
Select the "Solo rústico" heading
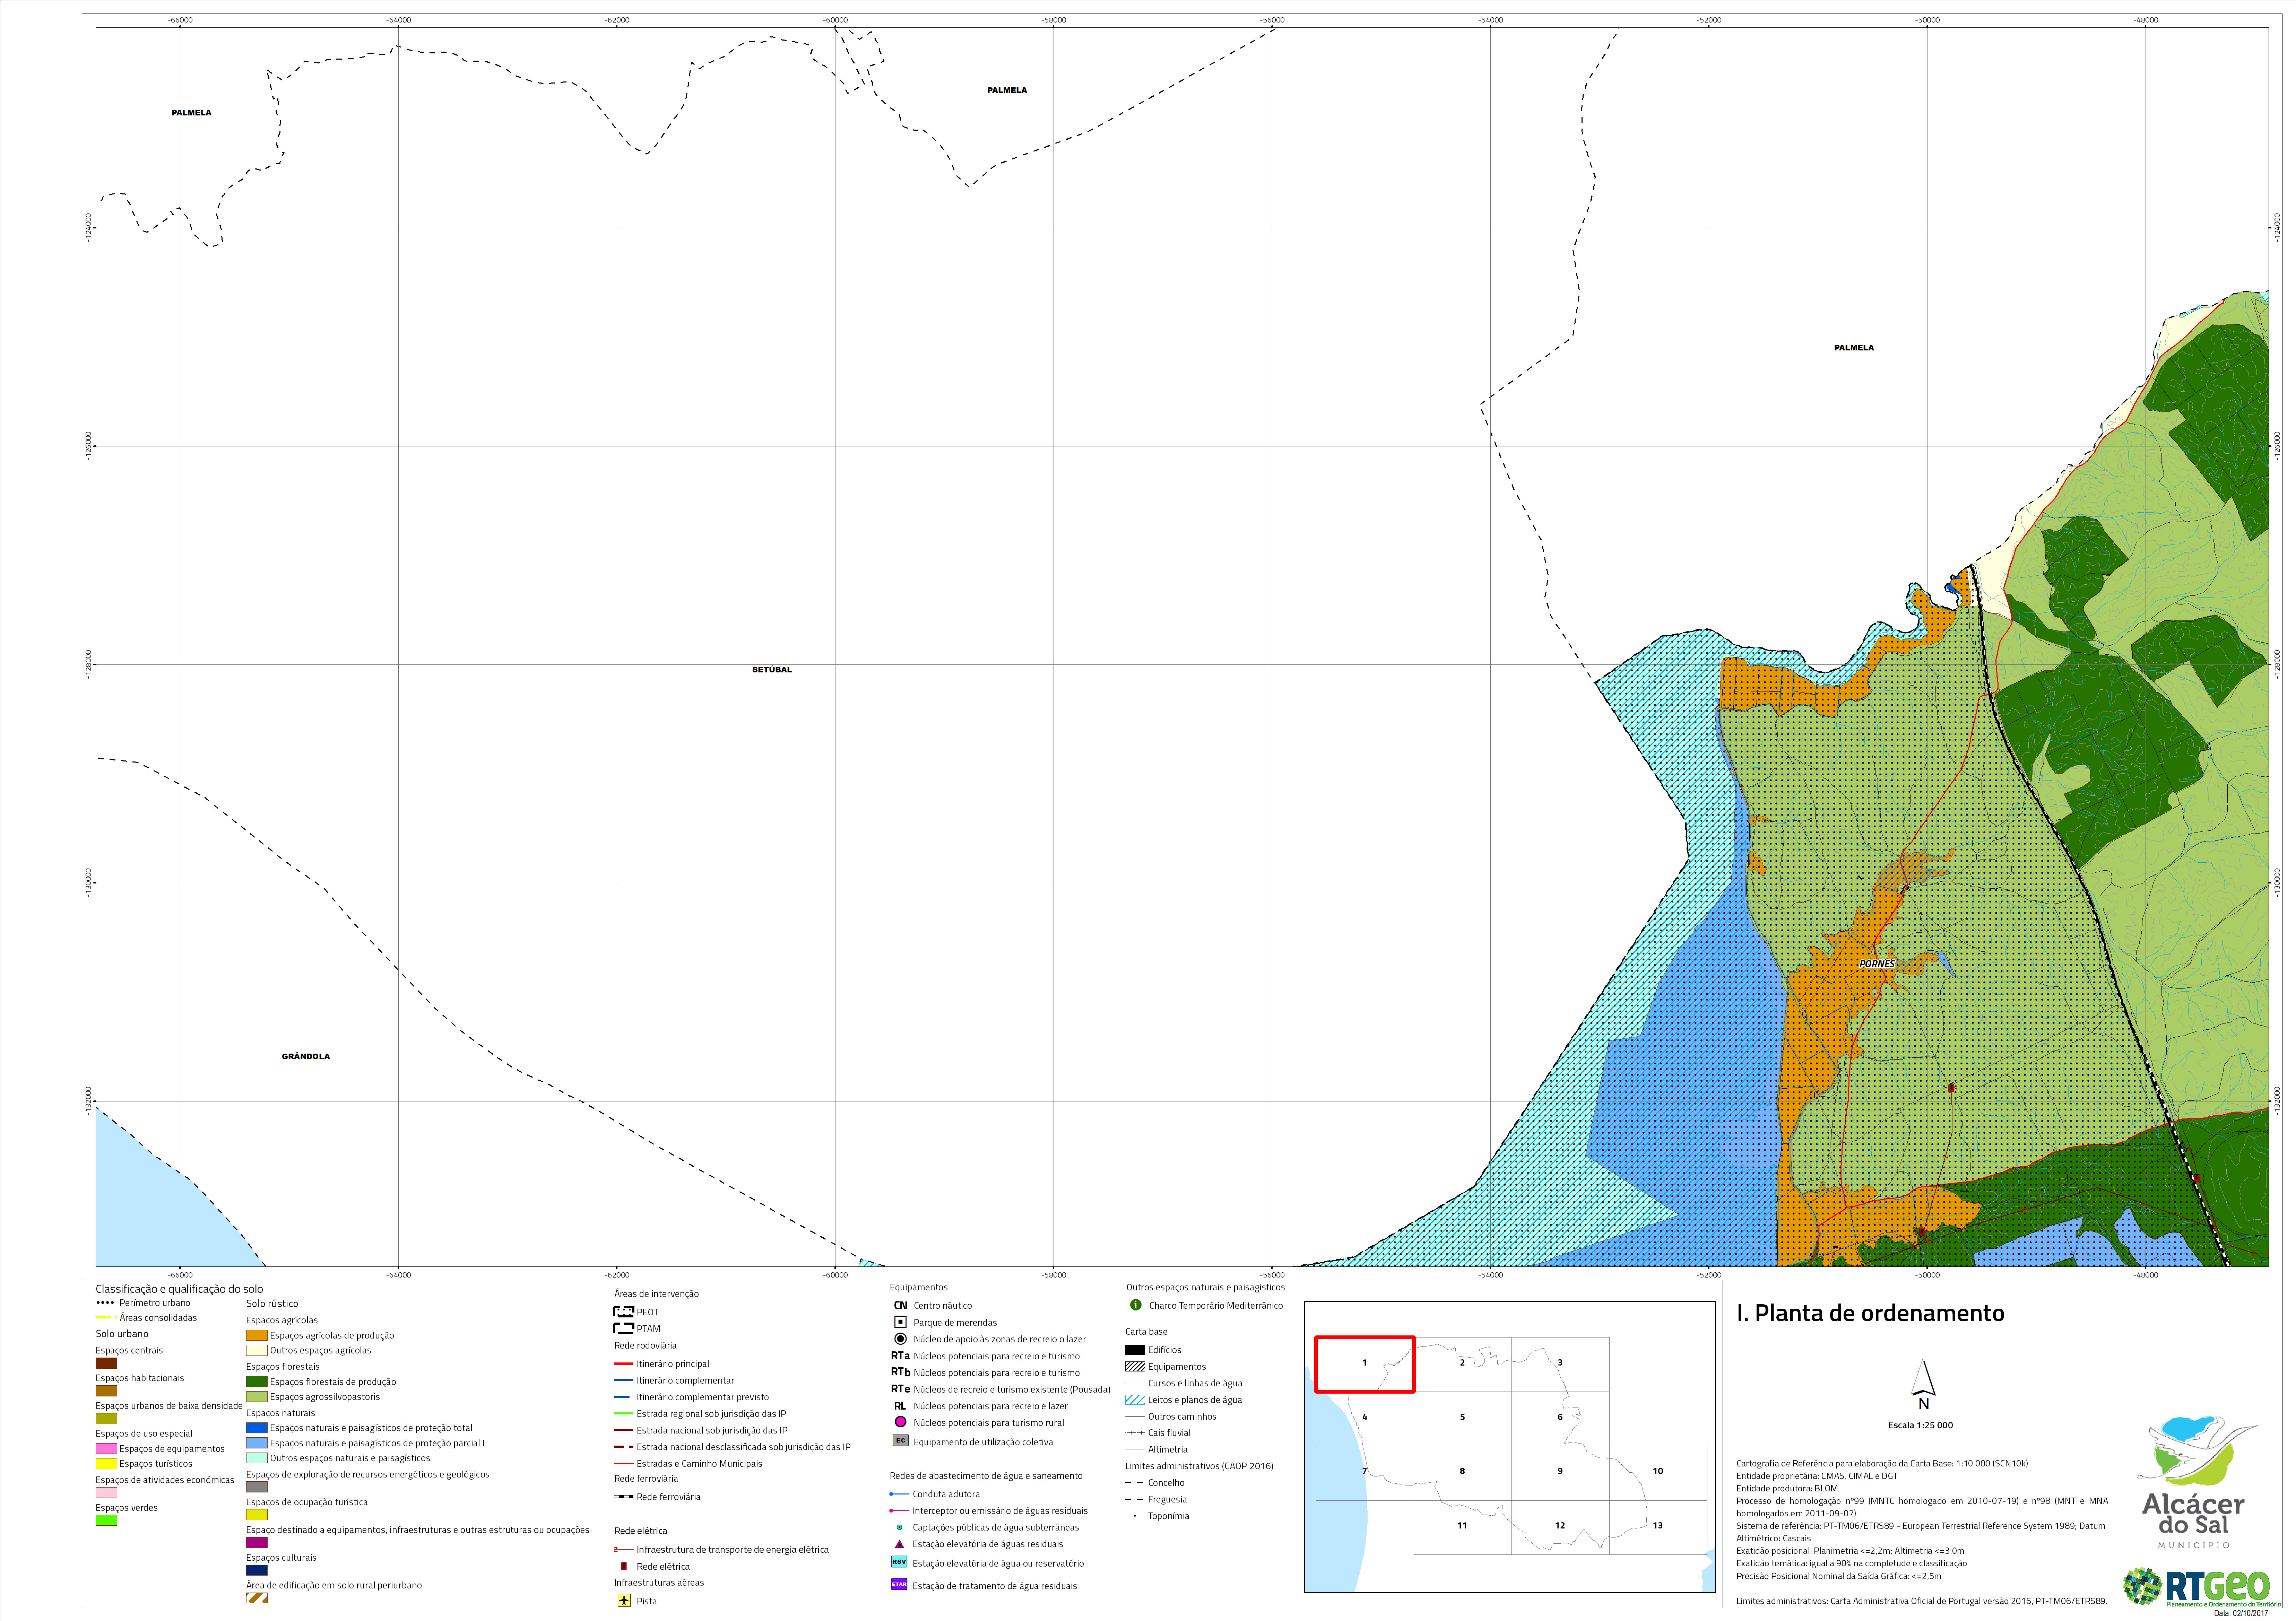coord(272,1304)
